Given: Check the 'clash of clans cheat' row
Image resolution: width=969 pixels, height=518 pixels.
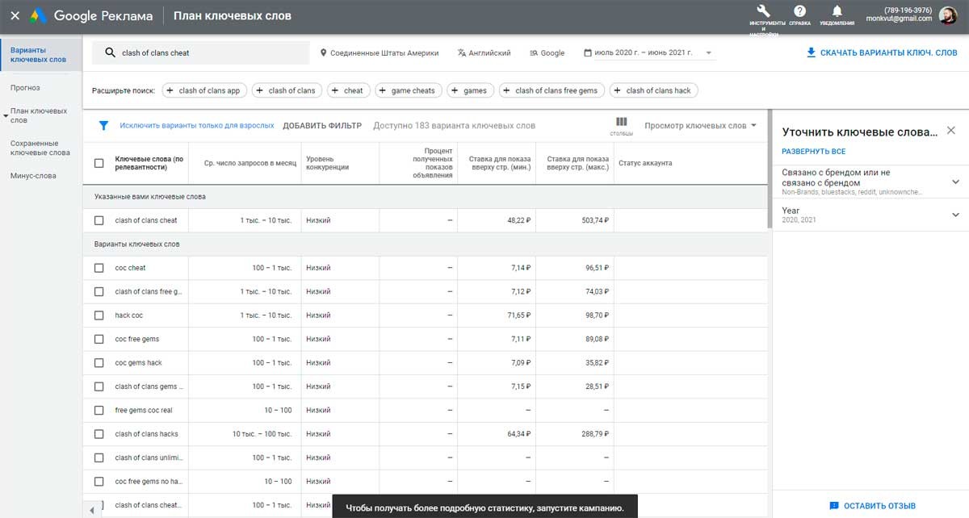Looking at the screenshot, I should coord(99,220).
